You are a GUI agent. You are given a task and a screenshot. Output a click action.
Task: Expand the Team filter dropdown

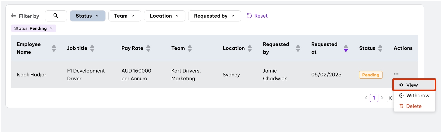(x=125, y=16)
